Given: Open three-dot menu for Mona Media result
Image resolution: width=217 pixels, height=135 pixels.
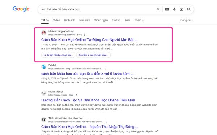Looking at the screenshot, I should point(77,95).
